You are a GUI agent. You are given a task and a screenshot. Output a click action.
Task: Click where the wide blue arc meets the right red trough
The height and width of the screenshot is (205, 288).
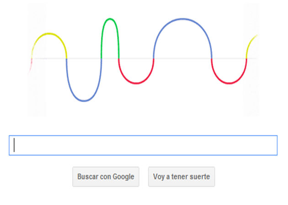click(x=212, y=58)
